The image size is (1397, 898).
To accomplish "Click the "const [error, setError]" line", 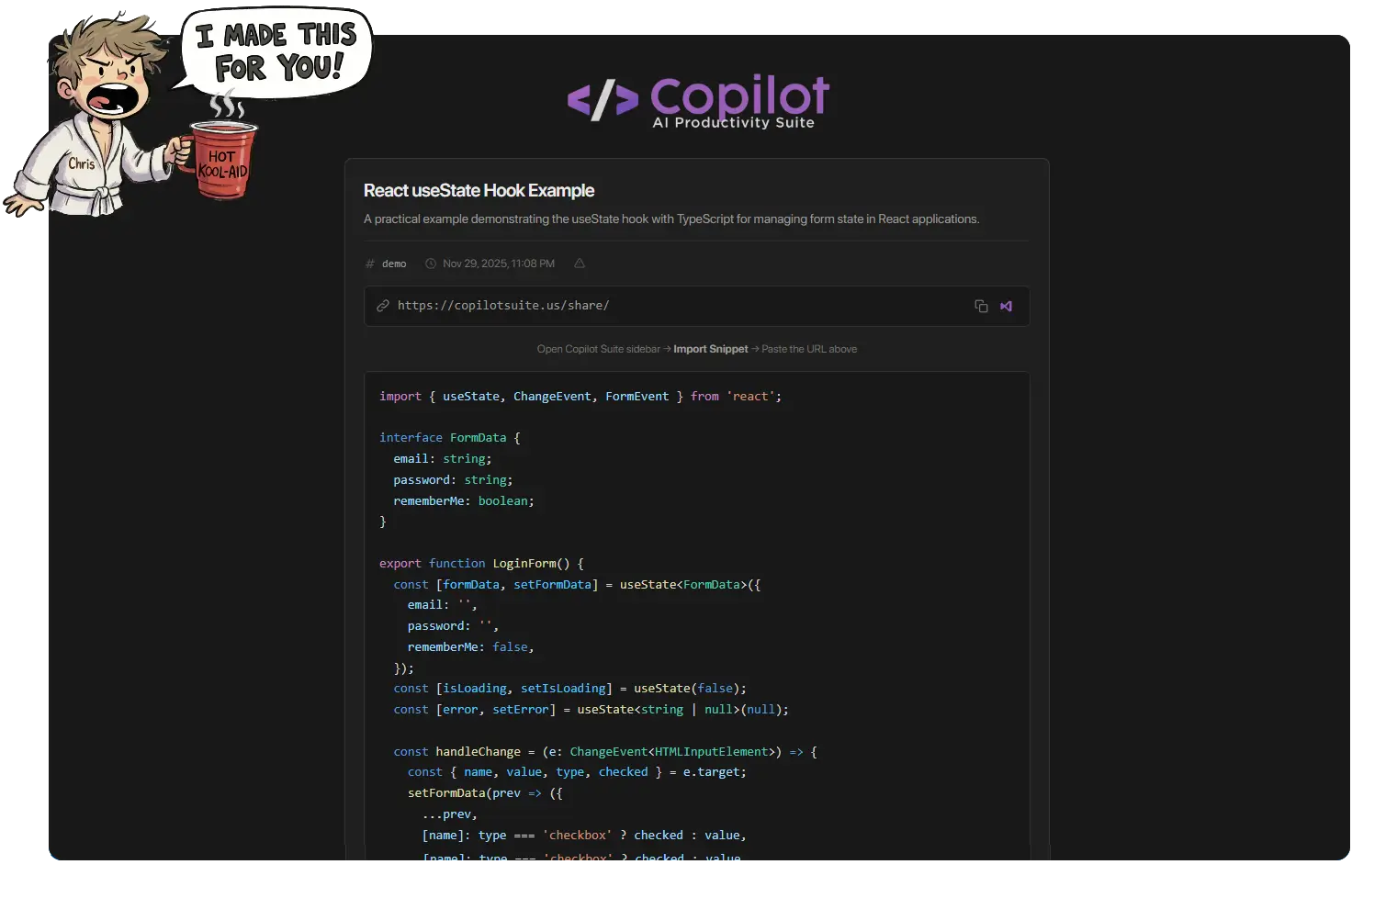I will click(x=591, y=710).
